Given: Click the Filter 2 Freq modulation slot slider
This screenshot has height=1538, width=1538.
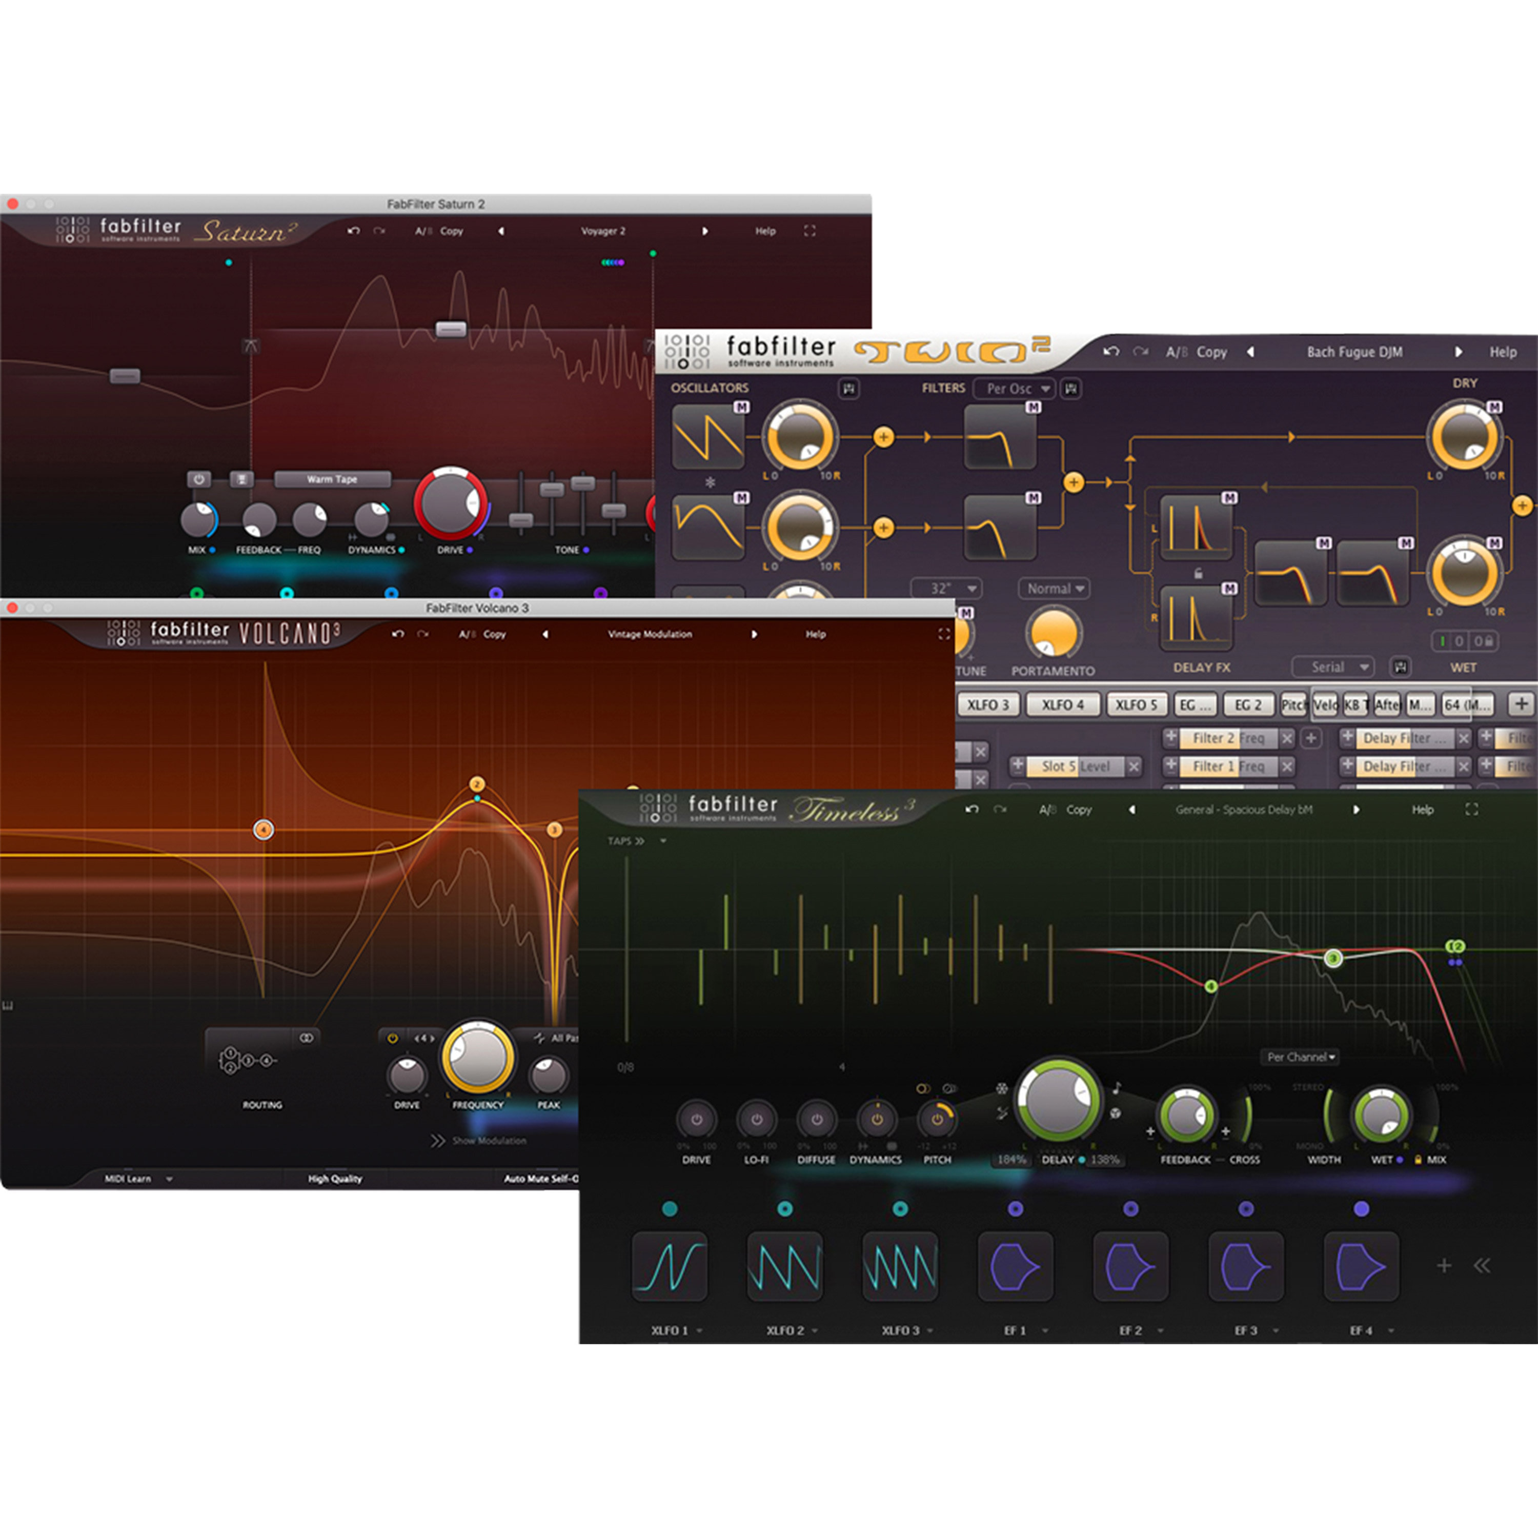Looking at the screenshot, I should click(1228, 738).
